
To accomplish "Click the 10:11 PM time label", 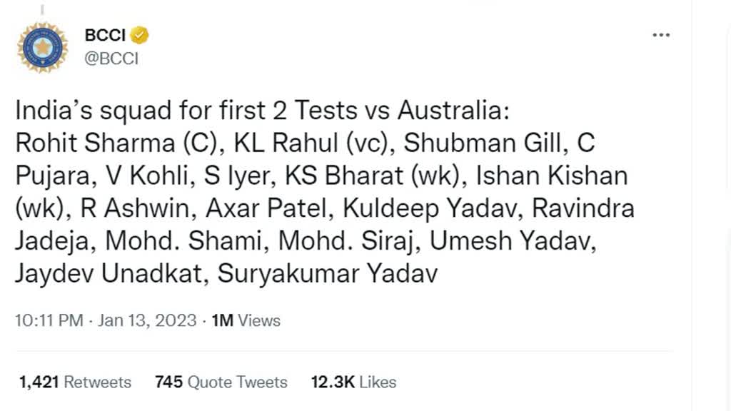I will coord(49,320).
